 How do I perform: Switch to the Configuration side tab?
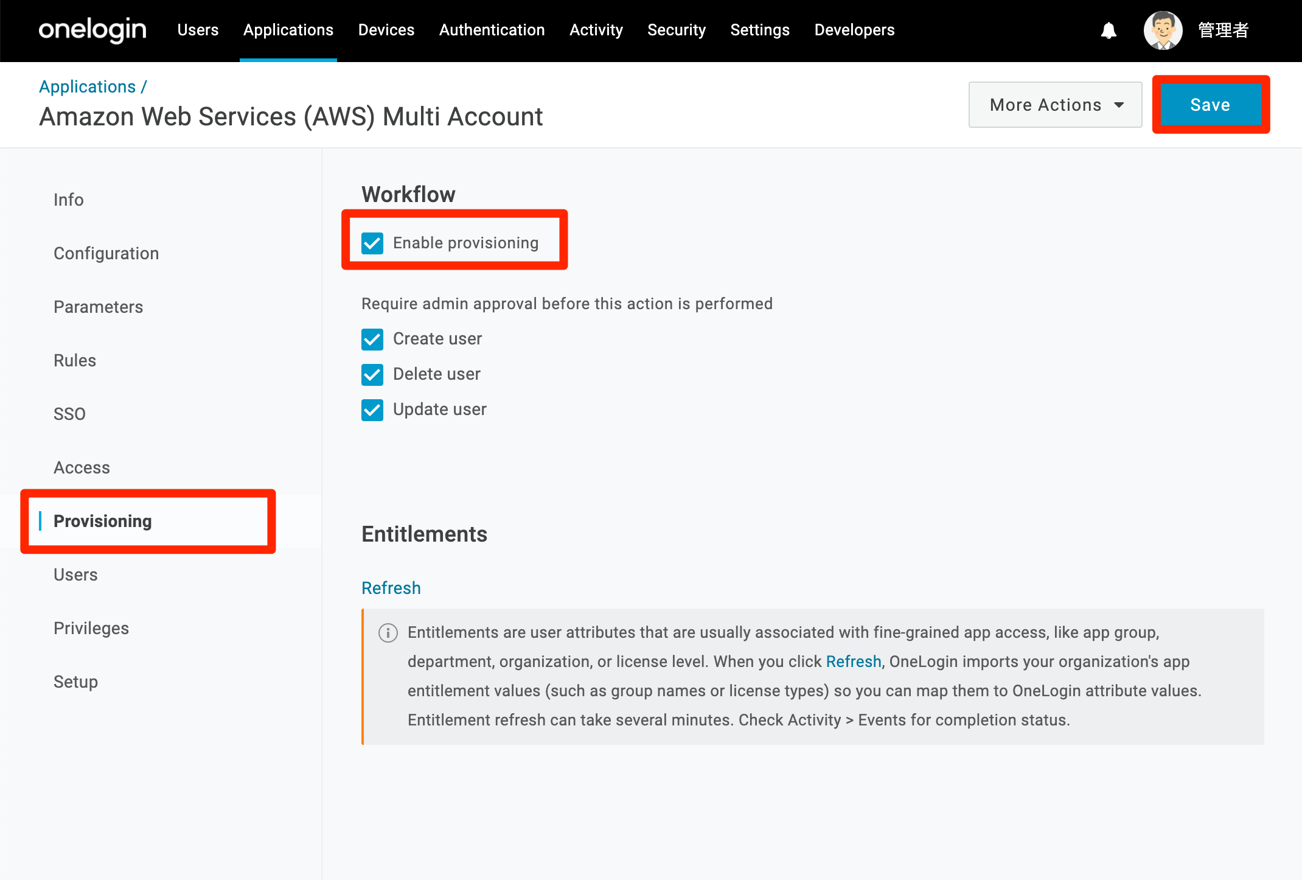106,253
